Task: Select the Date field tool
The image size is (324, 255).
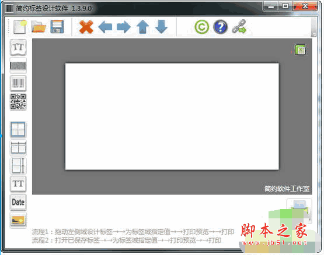Action: point(18,202)
